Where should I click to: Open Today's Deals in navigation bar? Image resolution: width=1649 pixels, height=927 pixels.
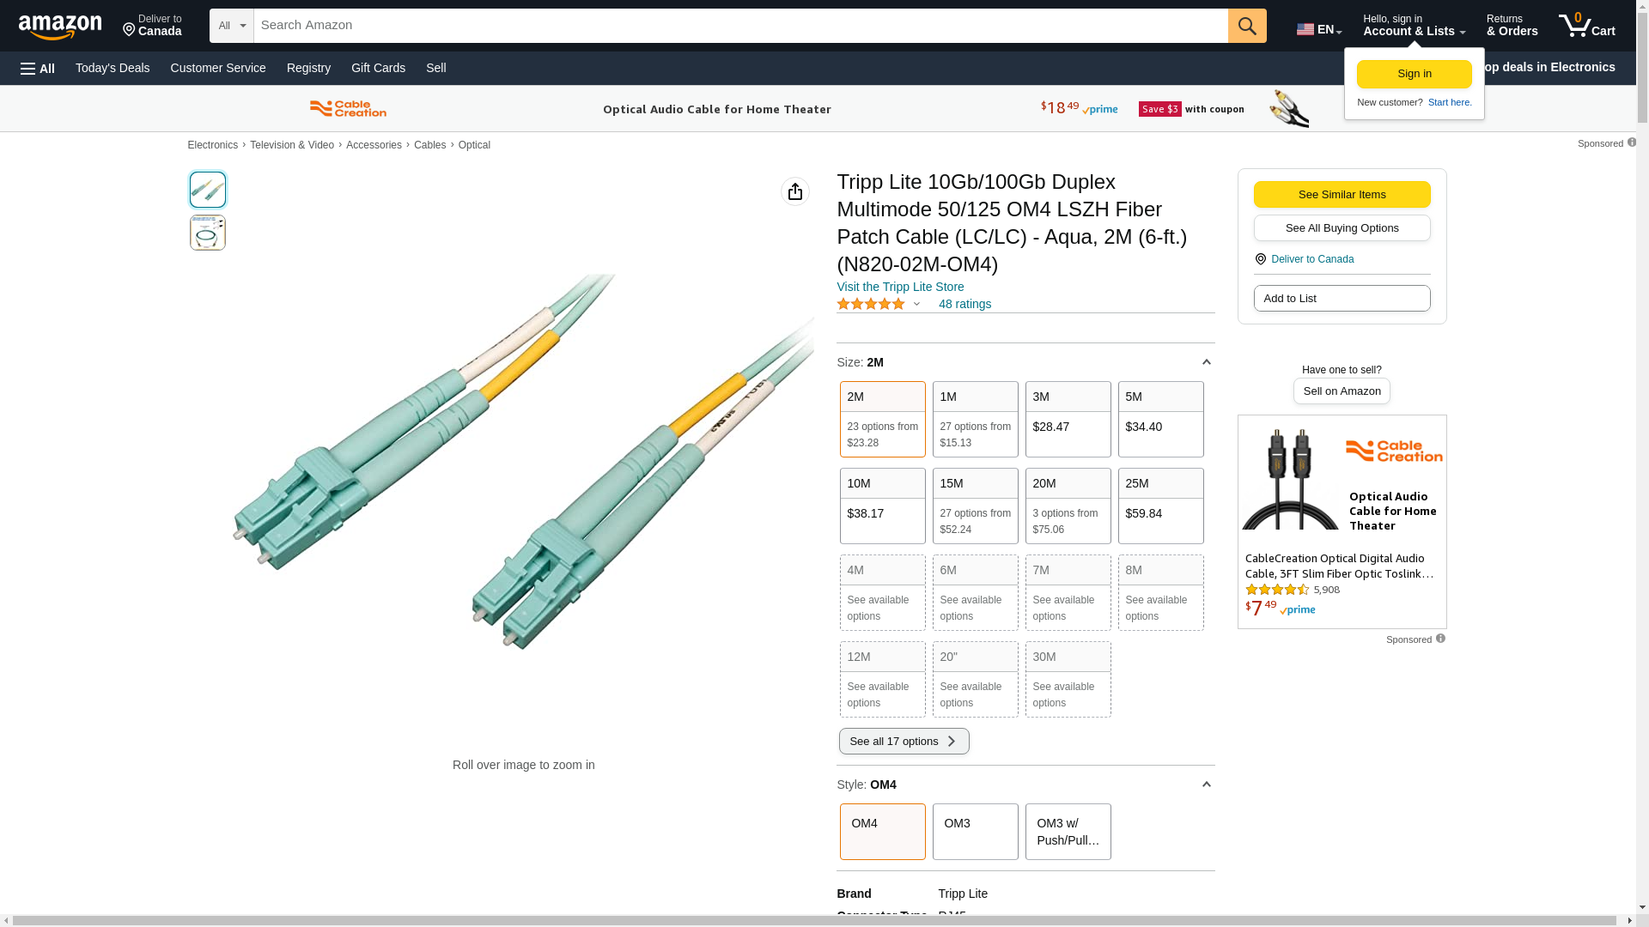coord(113,68)
